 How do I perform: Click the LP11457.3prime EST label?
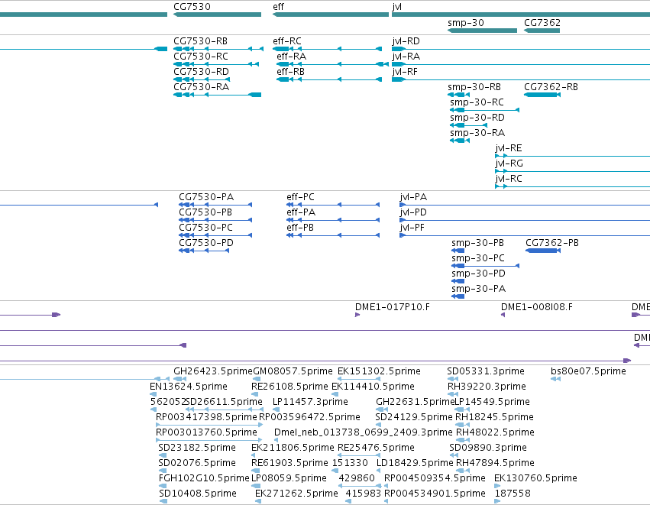[x=310, y=402]
